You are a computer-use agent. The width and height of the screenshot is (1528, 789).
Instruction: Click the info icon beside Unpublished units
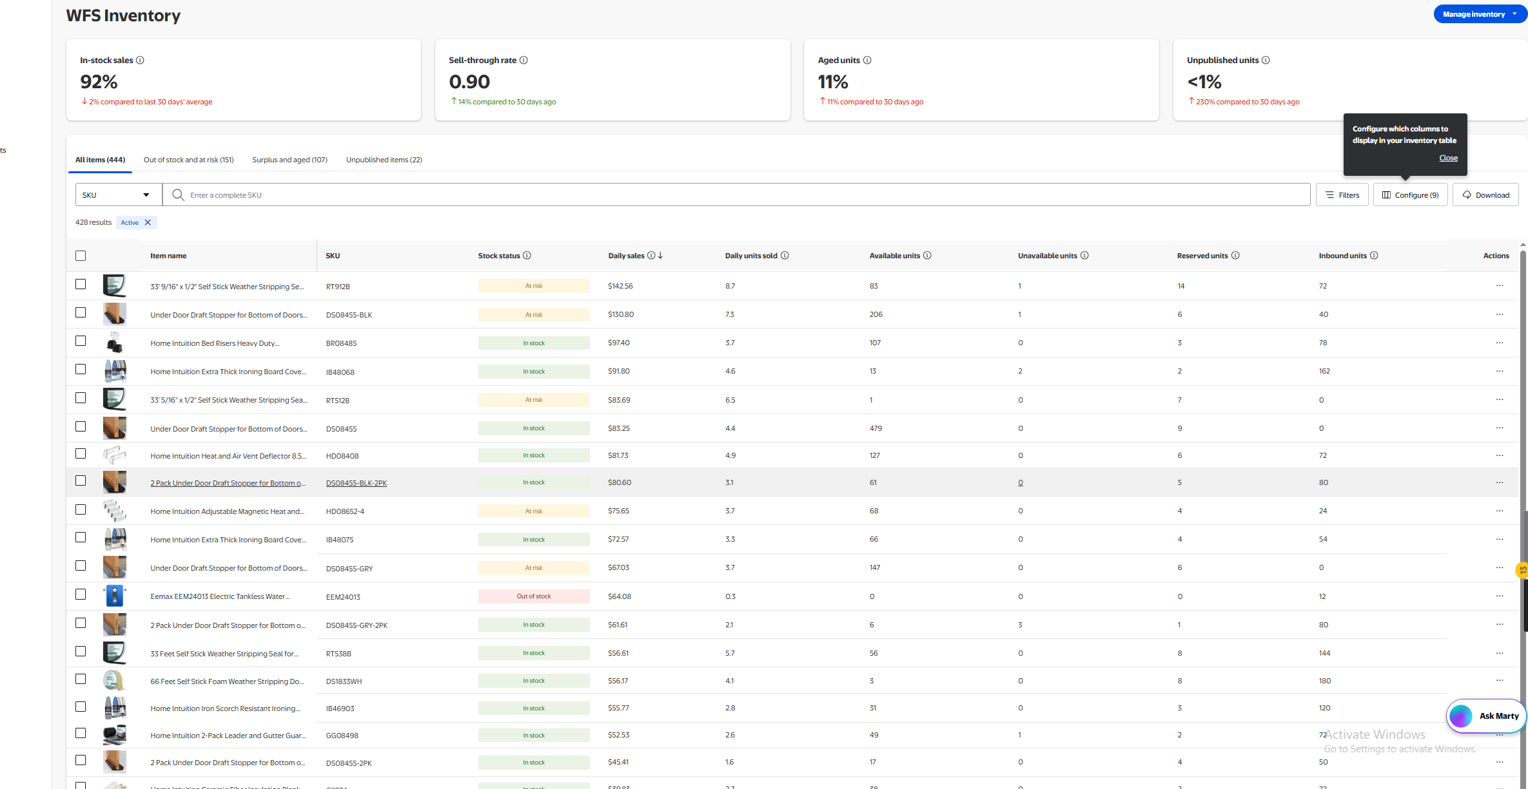tap(1266, 60)
